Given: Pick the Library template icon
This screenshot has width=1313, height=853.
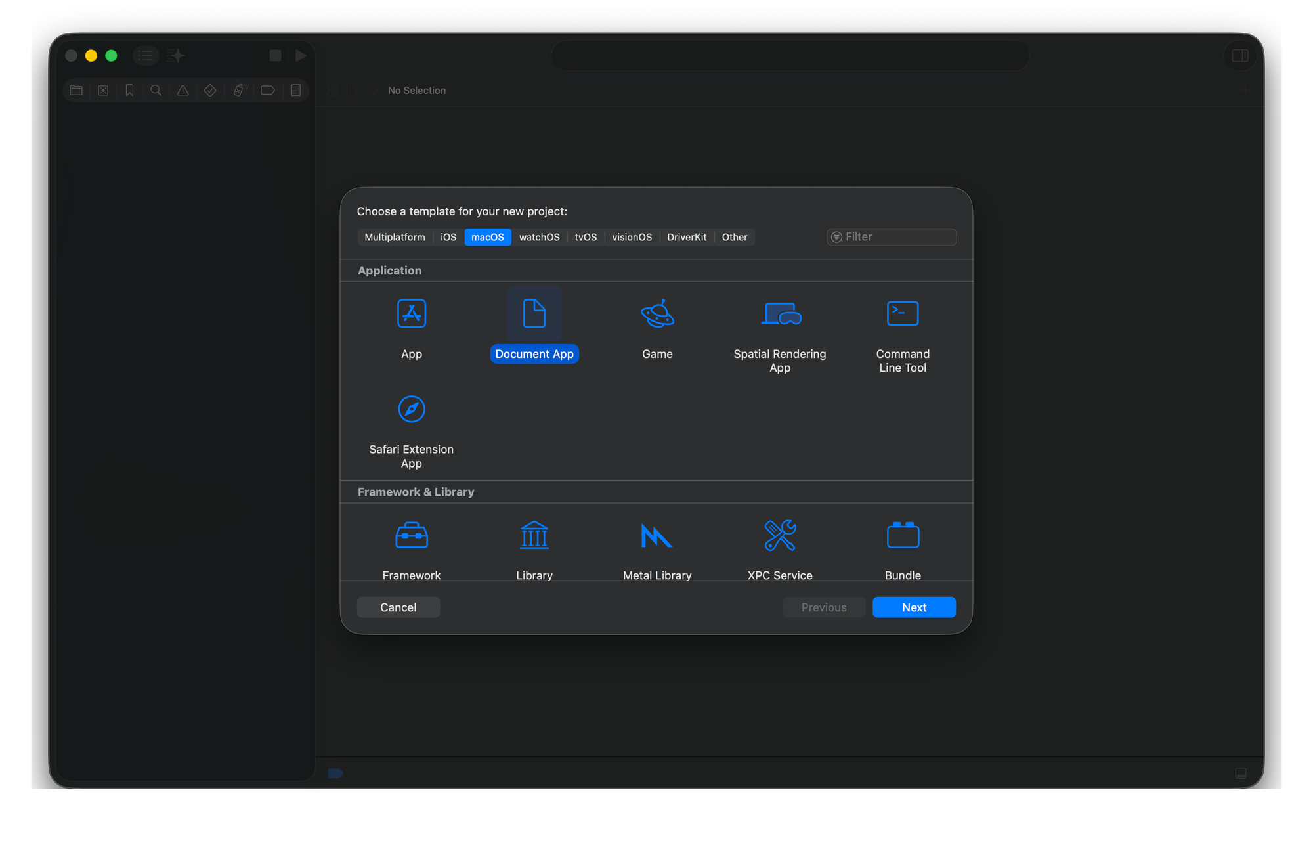Looking at the screenshot, I should pyautogui.click(x=534, y=536).
